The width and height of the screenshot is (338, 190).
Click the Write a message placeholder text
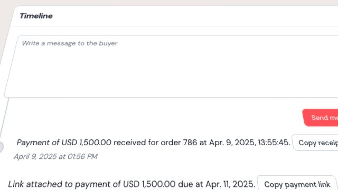[70, 43]
